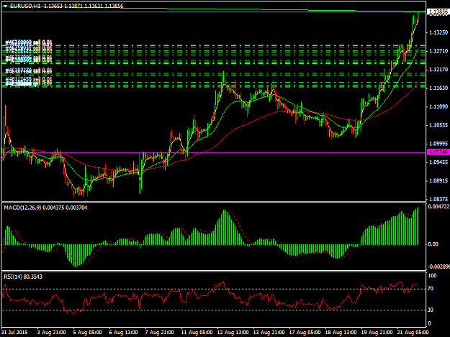Select the magenta horizontal line on chart
Screen dimensions: 450x337
(x=214, y=152)
